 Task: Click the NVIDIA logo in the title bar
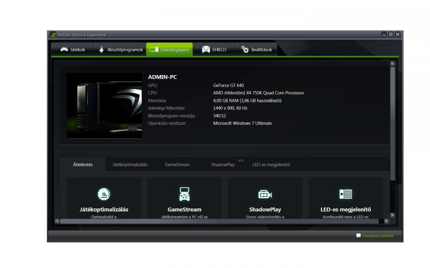[x=53, y=35]
